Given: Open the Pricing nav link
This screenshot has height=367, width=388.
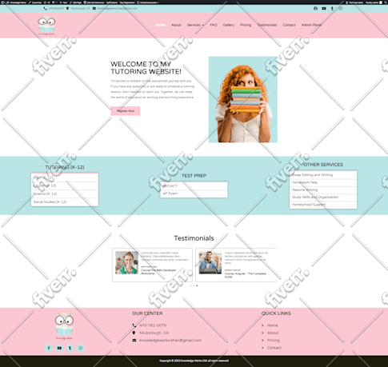Looking at the screenshot, I should [246, 25].
